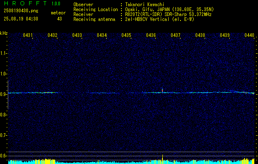
Task: Click the red meteor echo spike after 0436
Action: click(162, 90)
